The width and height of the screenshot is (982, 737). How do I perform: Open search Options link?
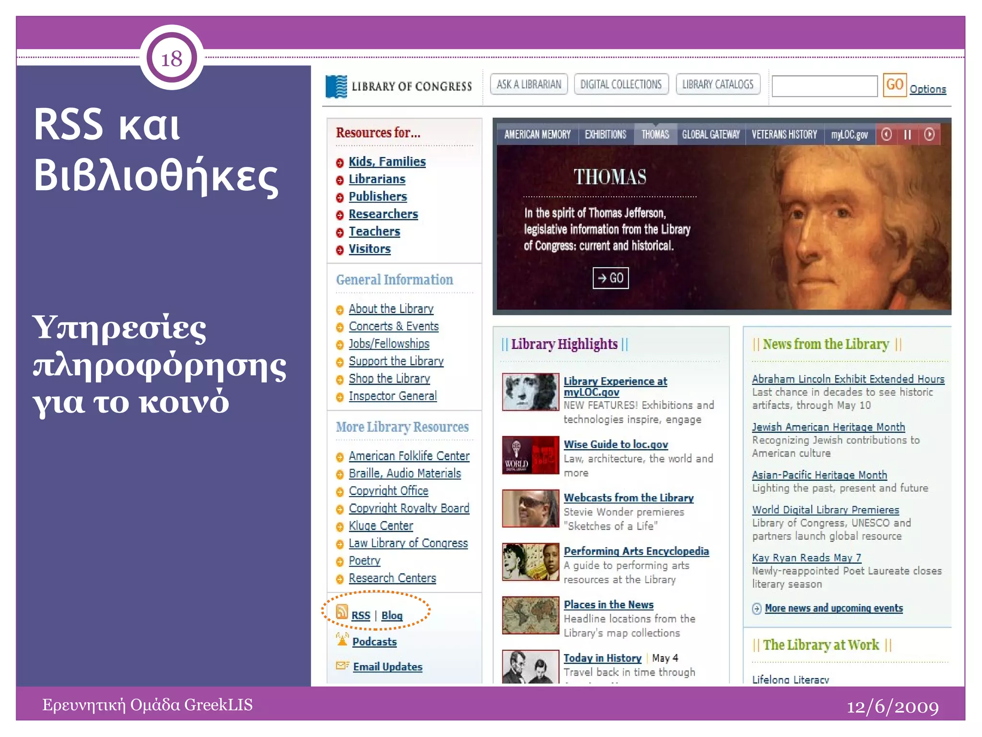[x=928, y=89]
